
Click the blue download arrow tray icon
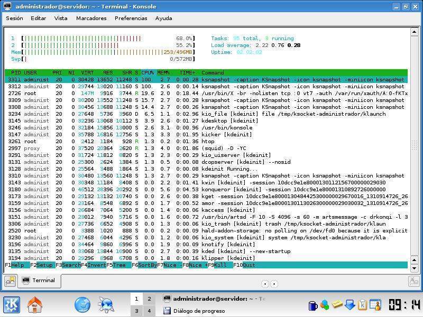click(x=350, y=305)
